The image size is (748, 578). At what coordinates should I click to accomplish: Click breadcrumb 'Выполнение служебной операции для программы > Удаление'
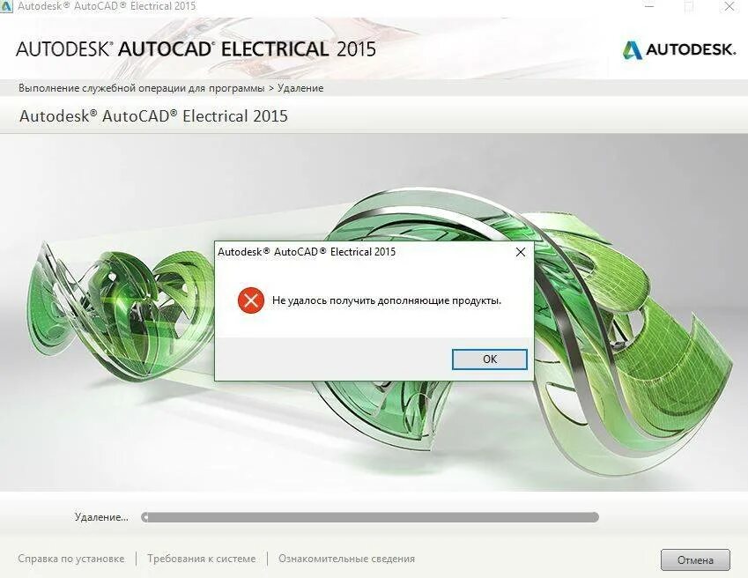click(x=171, y=88)
